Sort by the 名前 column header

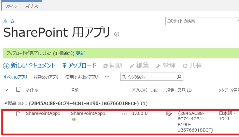(x=74, y=90)
